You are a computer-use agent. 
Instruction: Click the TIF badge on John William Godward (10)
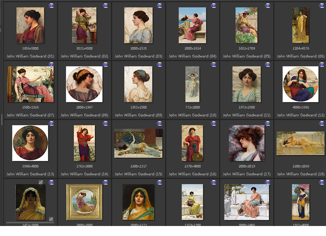(x=213, y=65)
